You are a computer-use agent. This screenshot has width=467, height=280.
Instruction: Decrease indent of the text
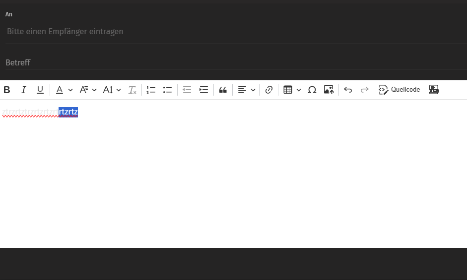coord(187,90)
